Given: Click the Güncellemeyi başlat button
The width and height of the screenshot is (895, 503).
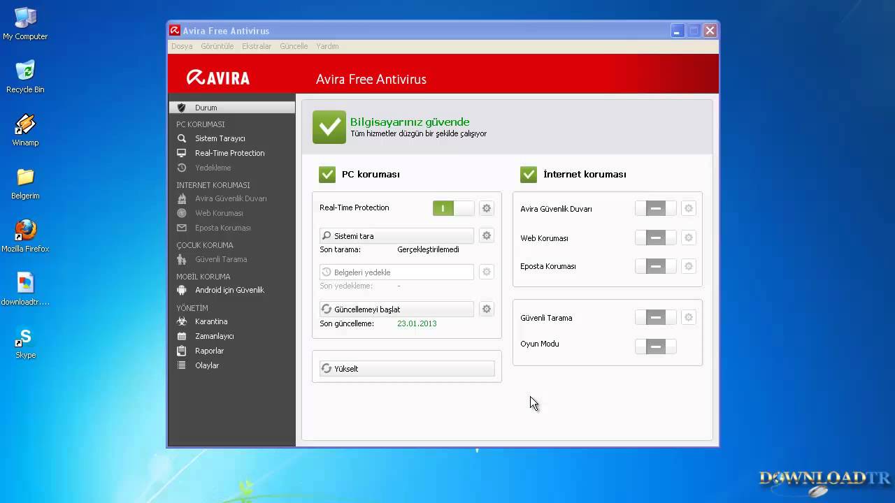Looking at the screenshot, I should tap(396, 309).
